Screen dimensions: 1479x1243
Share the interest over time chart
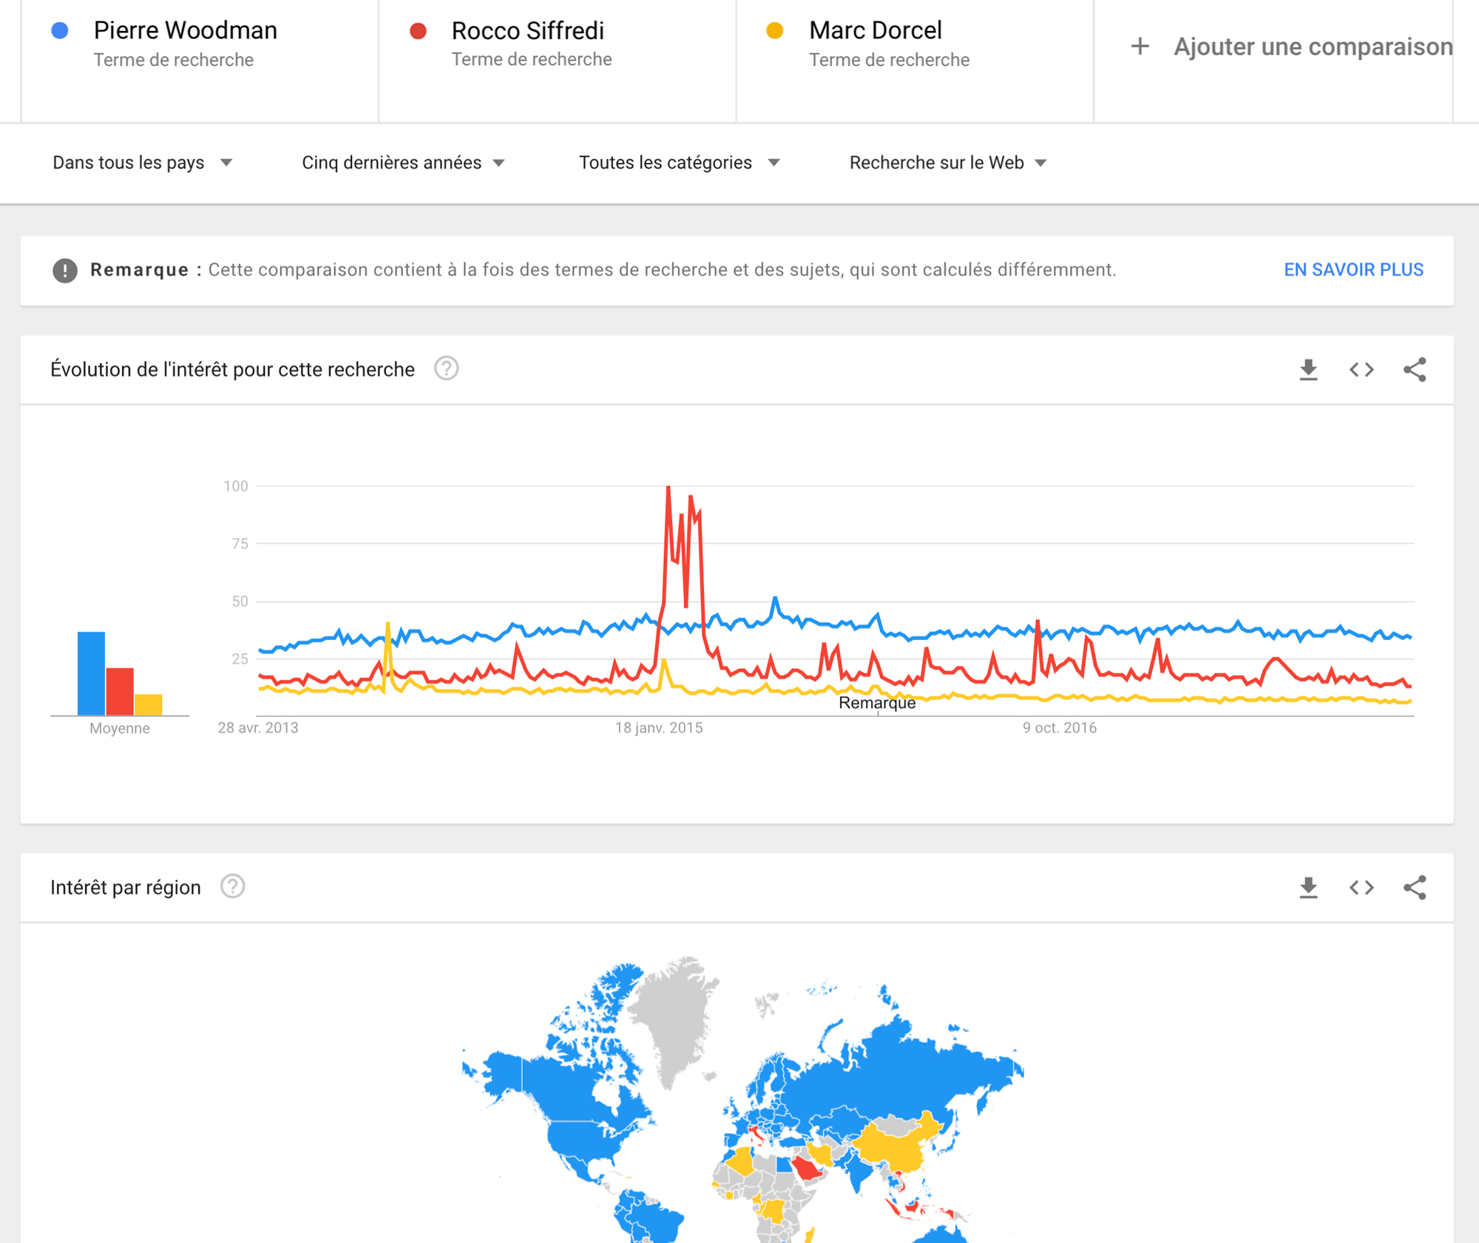click(1415, 369)
